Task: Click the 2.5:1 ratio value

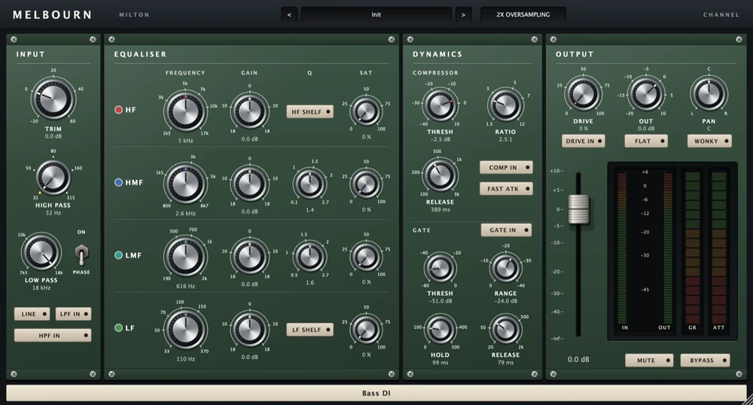Action: coord(505,139)
